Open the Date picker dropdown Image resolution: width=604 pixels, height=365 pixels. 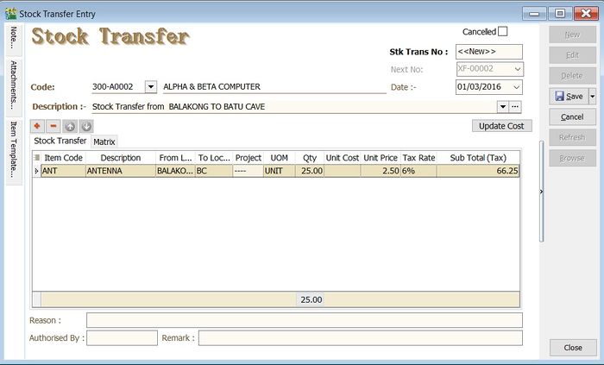(x=516, y=87)
